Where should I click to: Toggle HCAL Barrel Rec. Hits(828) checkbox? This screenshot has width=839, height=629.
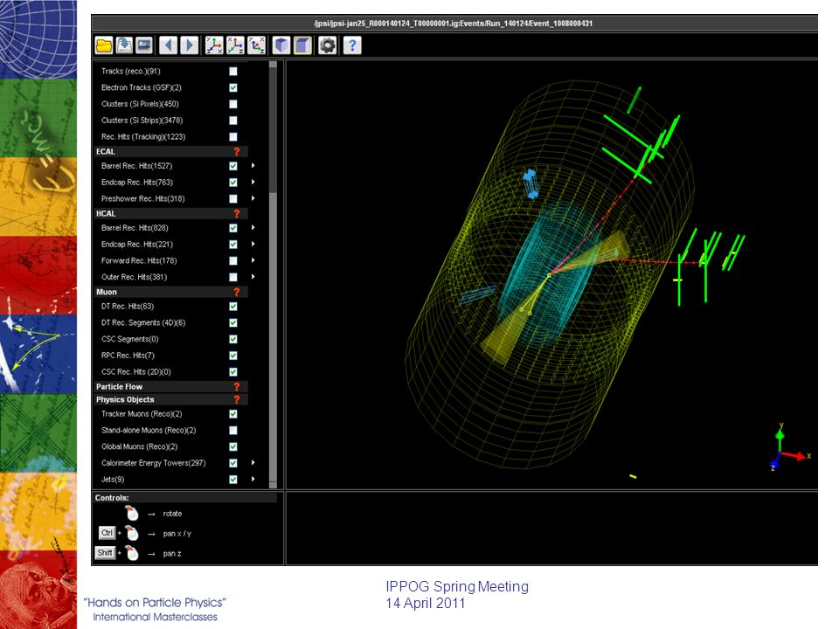pyautogui.click(x=233, y=228)
